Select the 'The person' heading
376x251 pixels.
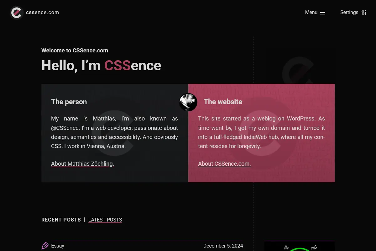69,102
